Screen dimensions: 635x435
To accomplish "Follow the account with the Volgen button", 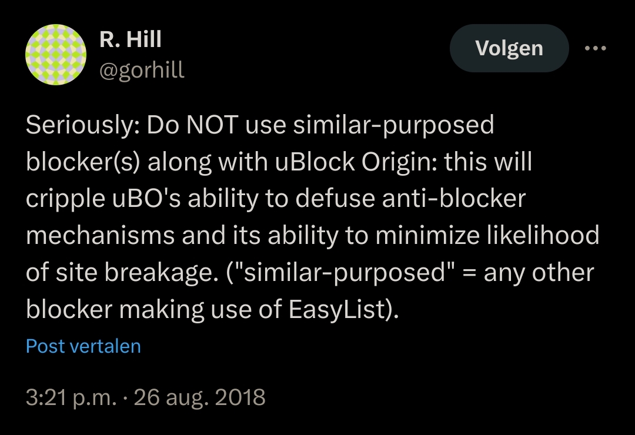I will coord(509,48).
